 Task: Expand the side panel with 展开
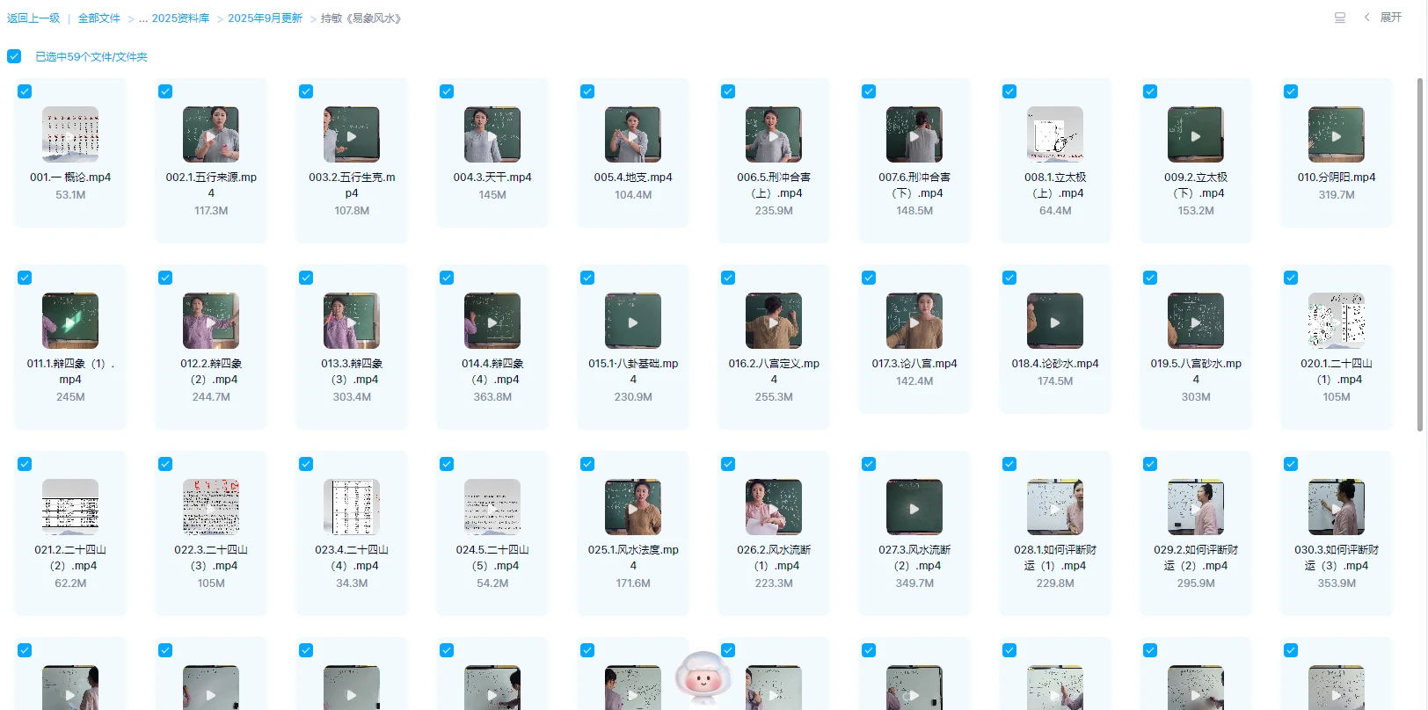pos(1390,18)
